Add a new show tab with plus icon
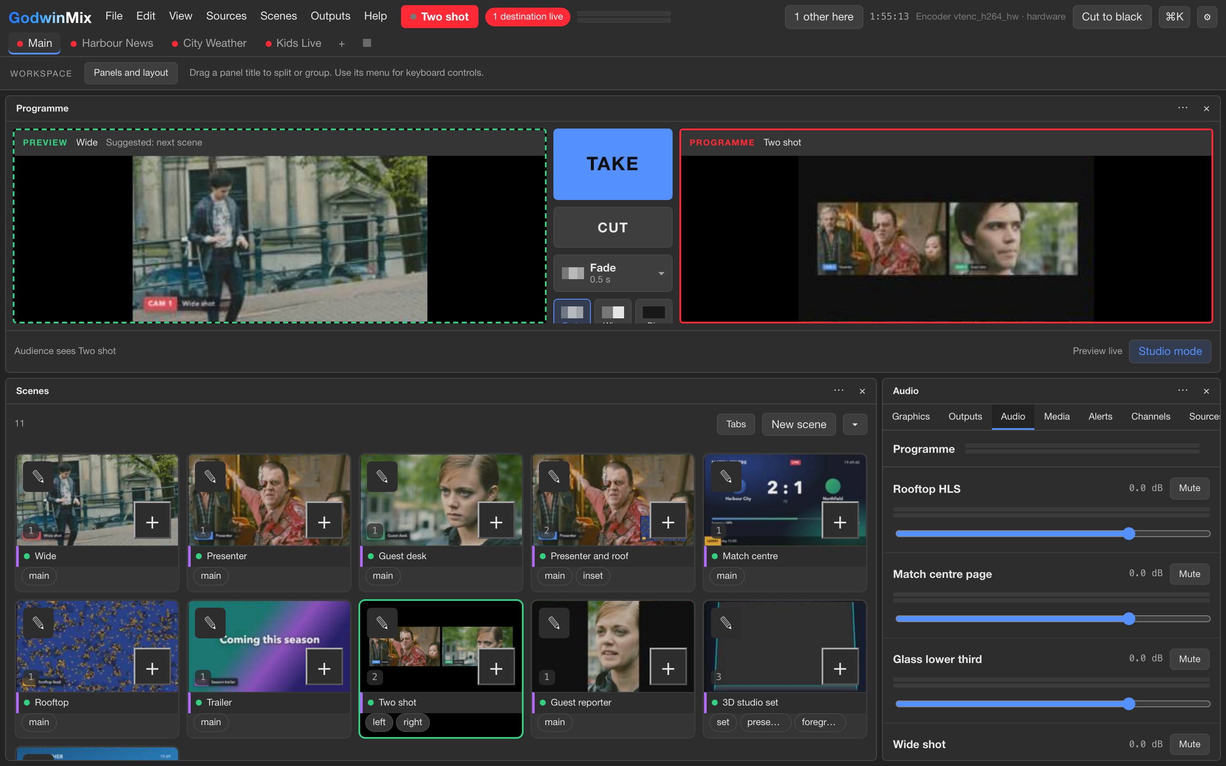 coord(341,43)
